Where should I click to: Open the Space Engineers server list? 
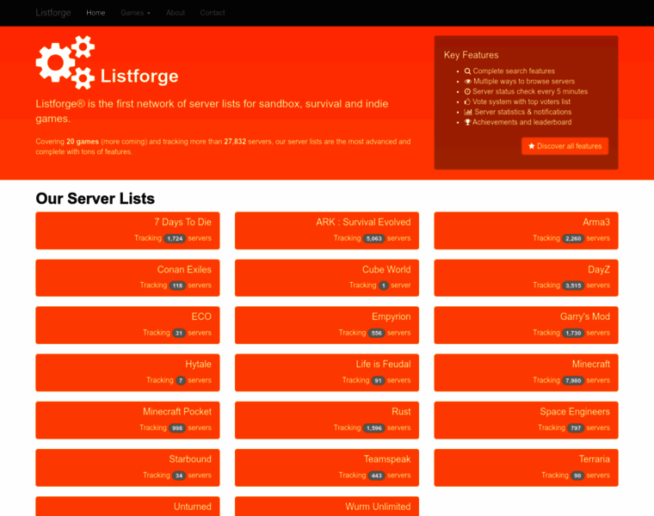click(x=526, y=421)
